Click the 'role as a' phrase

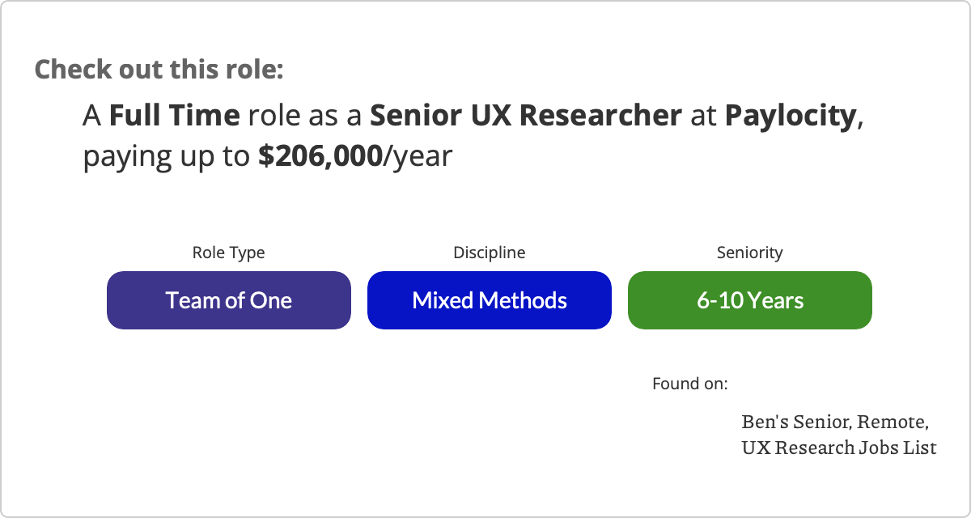305,117
